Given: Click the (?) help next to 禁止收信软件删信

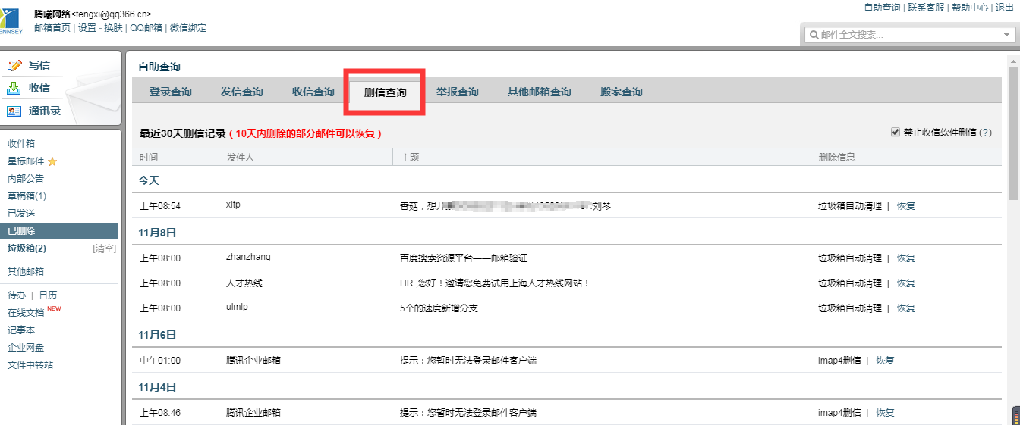Looking at the screenshot, I should [985, 133].
